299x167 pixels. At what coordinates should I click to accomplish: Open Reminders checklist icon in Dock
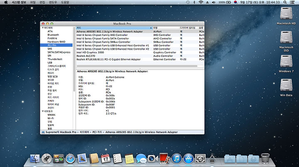click(118, 159)
